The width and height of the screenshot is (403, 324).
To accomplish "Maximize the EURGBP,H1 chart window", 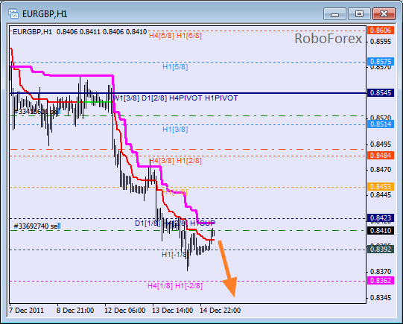I will (359, 14).
